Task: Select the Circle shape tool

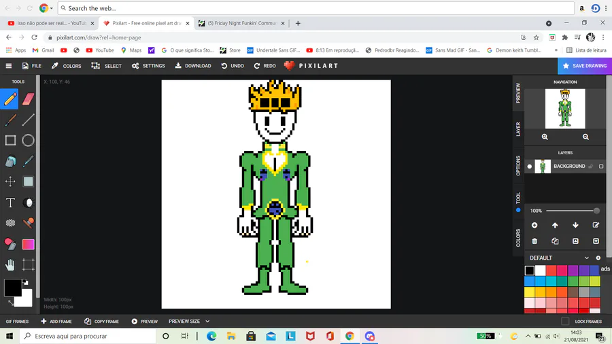Action: click(x=28, y=141)
